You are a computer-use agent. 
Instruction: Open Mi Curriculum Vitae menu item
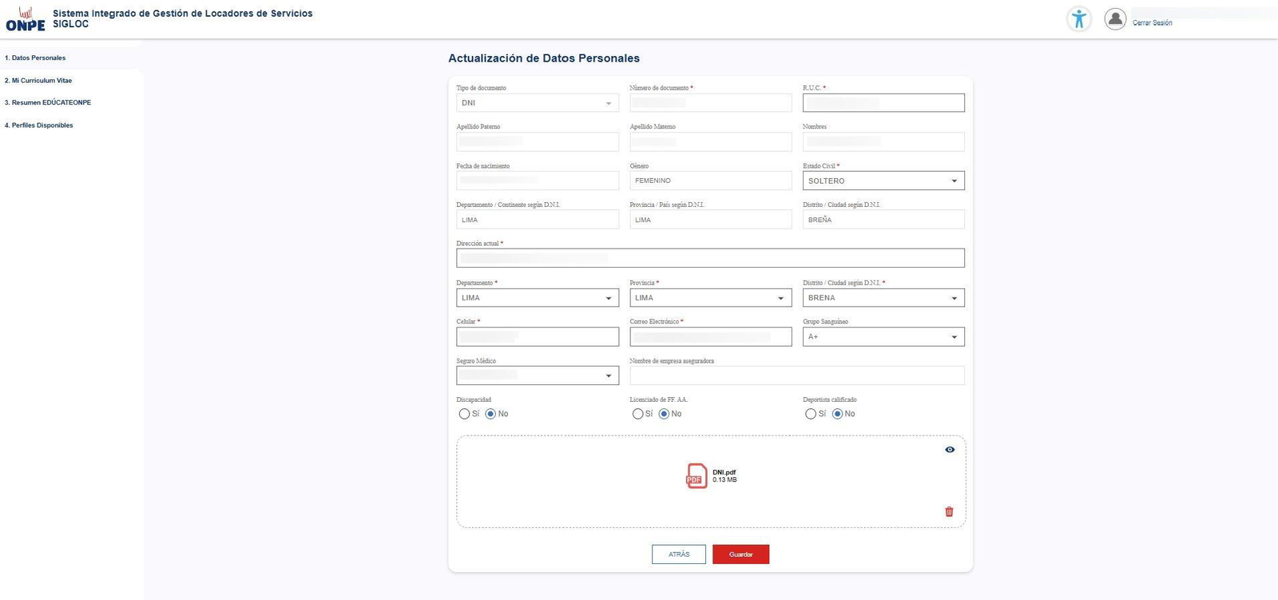coord(38,81)
